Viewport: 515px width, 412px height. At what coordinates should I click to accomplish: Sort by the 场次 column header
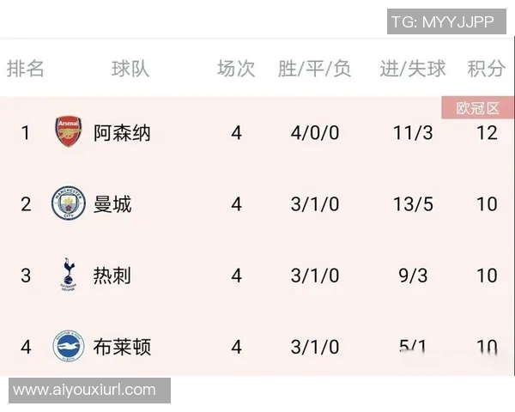click(x=236, y=70)
